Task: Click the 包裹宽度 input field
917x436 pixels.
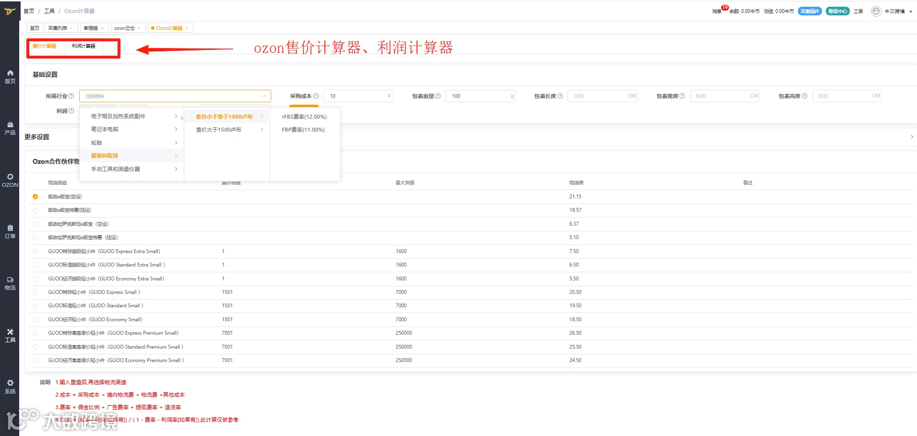Action: click(x=725, y=96)
